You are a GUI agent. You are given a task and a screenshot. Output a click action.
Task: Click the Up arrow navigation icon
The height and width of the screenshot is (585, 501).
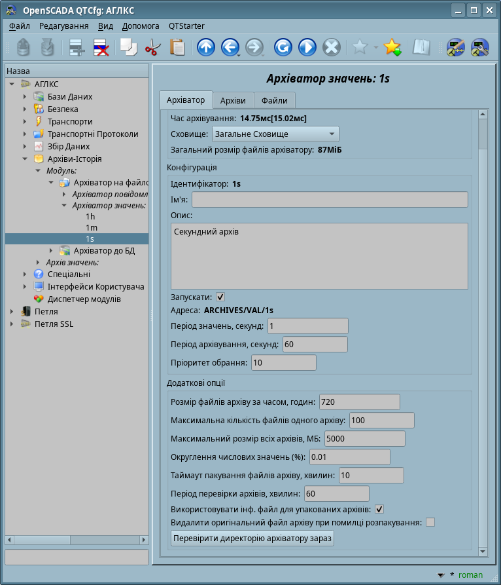point(205,47)
